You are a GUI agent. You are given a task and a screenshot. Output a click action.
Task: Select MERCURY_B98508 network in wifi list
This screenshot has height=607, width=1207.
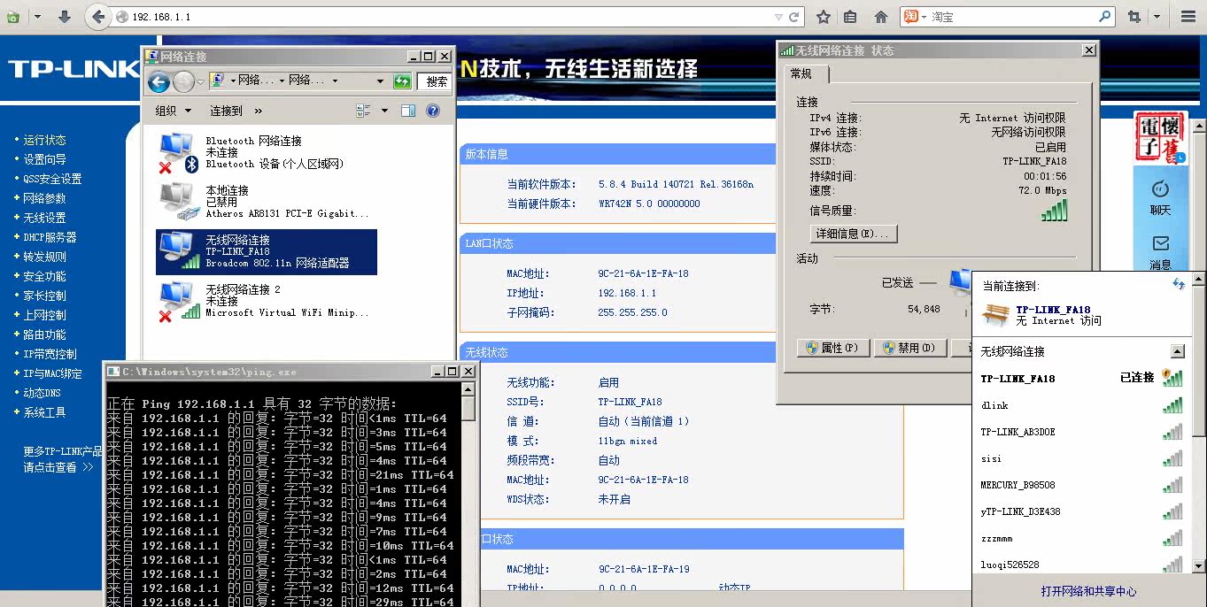click(1080, 485)
